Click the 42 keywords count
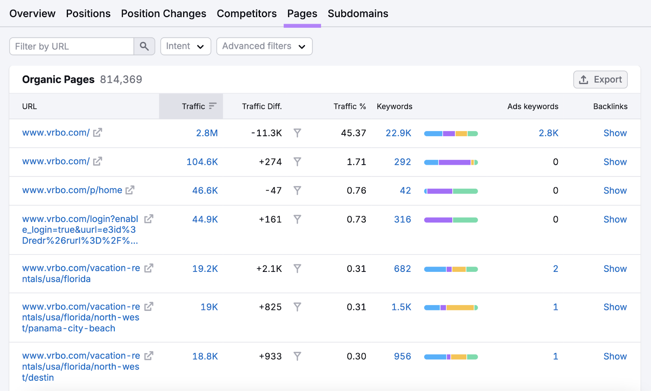 (405, 191)
